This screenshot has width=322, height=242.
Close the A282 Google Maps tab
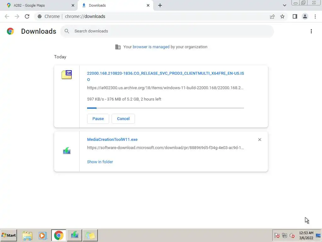[x=73, y=5]
